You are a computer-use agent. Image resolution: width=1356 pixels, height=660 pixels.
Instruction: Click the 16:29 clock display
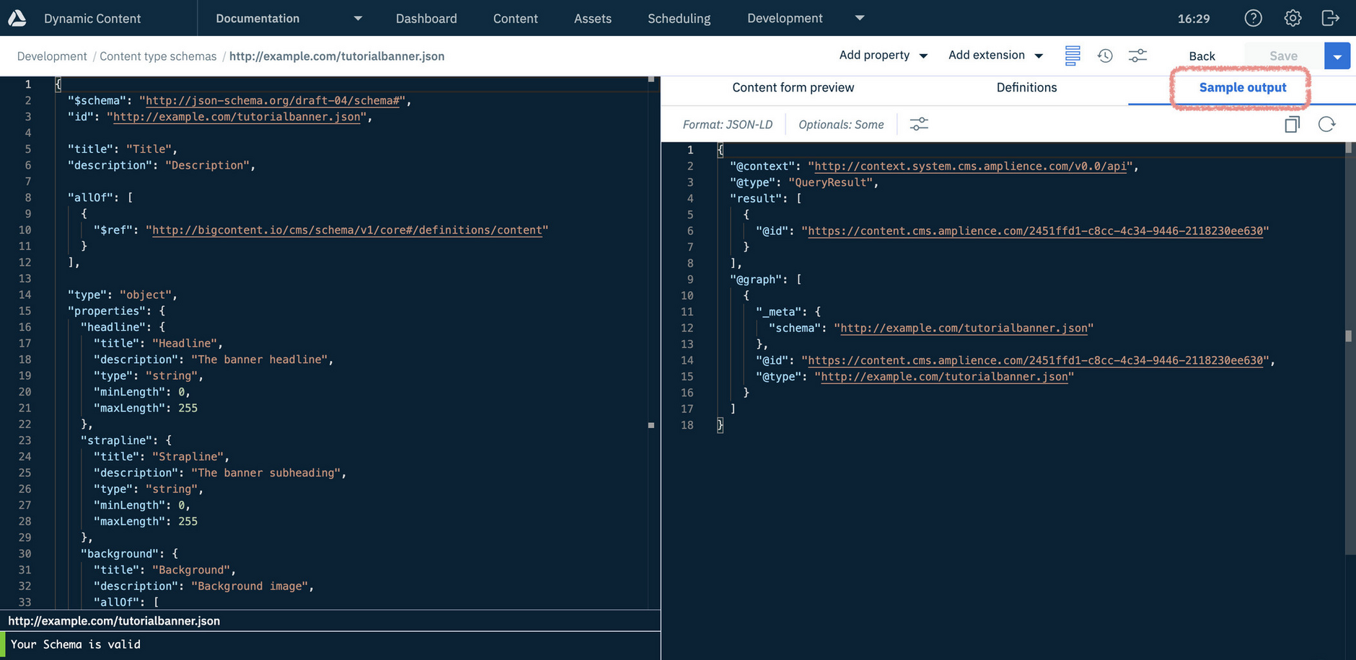click(1194, 19)
